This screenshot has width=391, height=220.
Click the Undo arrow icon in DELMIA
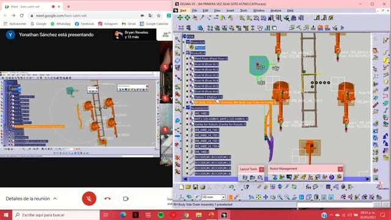click(231, 187)
